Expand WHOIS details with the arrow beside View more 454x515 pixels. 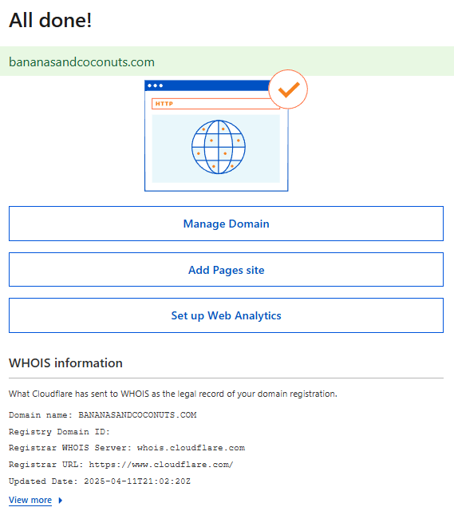click(x=60, y=500)
